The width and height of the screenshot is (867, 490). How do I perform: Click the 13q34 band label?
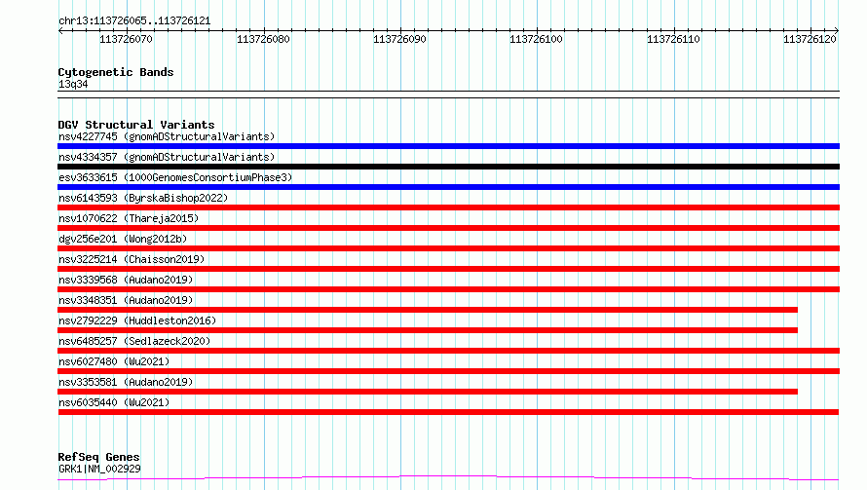click(x=73, y=84)
